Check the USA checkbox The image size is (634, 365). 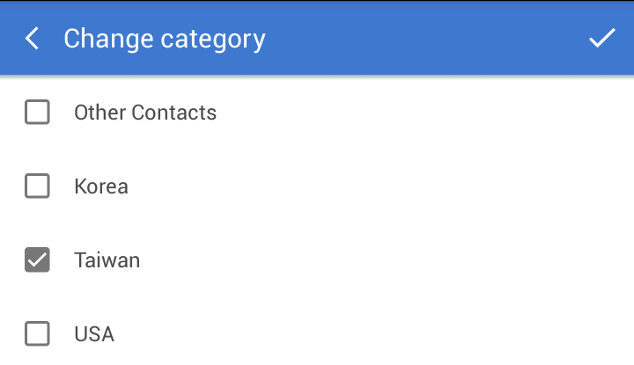pos(37,334)
